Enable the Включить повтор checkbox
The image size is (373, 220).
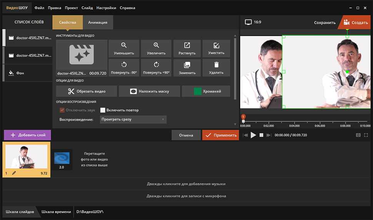pyautogui.click(x=103, y=110)
